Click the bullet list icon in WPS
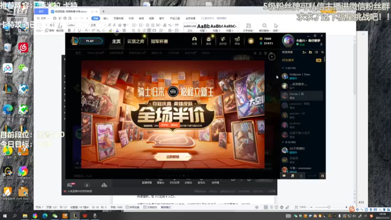The image size is (391, 220). pos(134,25)
